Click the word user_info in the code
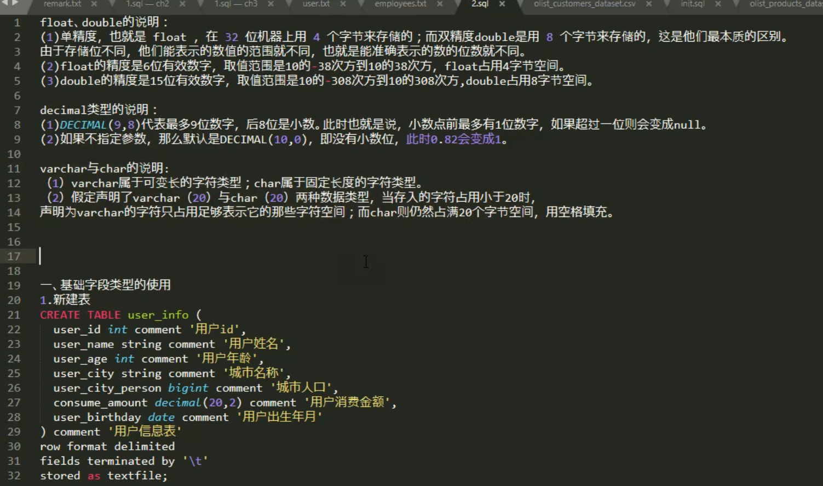The height and width of the screenshot is (486, 823). tap(157, 315)
